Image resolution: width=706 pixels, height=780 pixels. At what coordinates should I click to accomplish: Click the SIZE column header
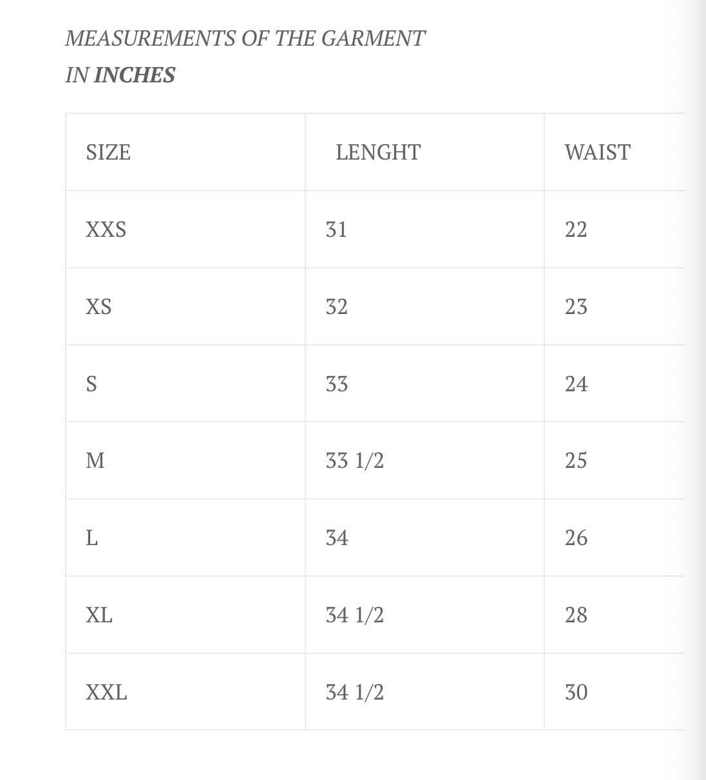pos(108,153)
